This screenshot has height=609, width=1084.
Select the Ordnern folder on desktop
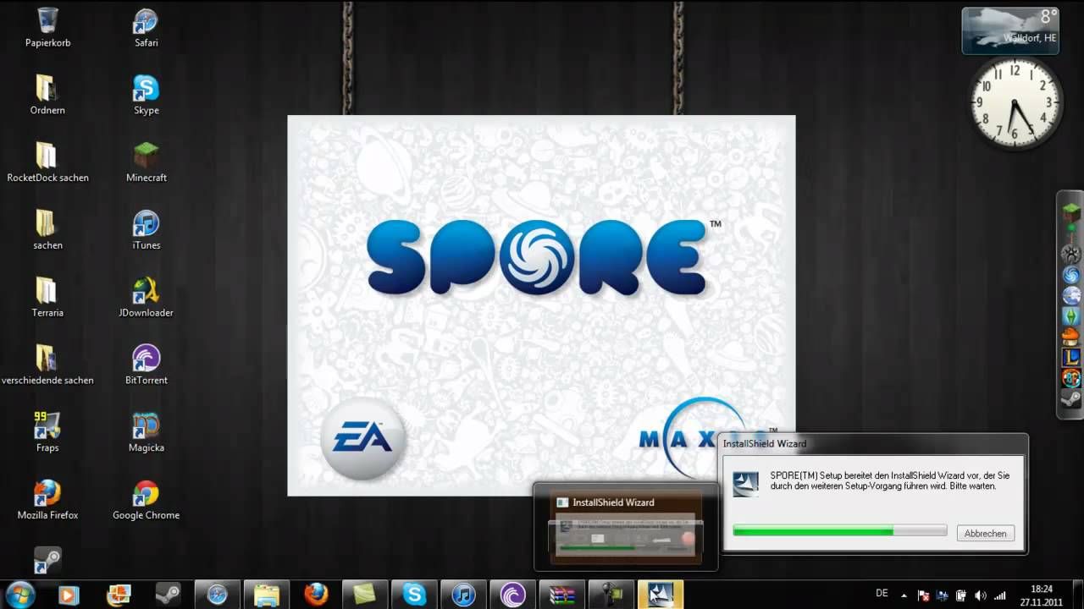point(47,95)
